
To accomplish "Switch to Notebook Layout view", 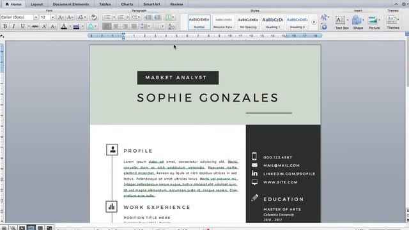I will click(x=40, y=228).
